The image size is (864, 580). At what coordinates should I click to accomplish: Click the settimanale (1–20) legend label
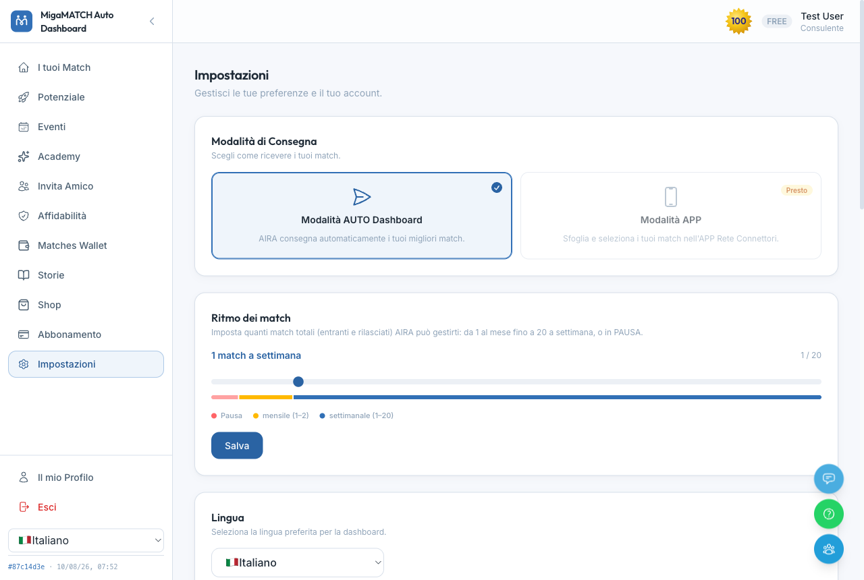[361, 415]
